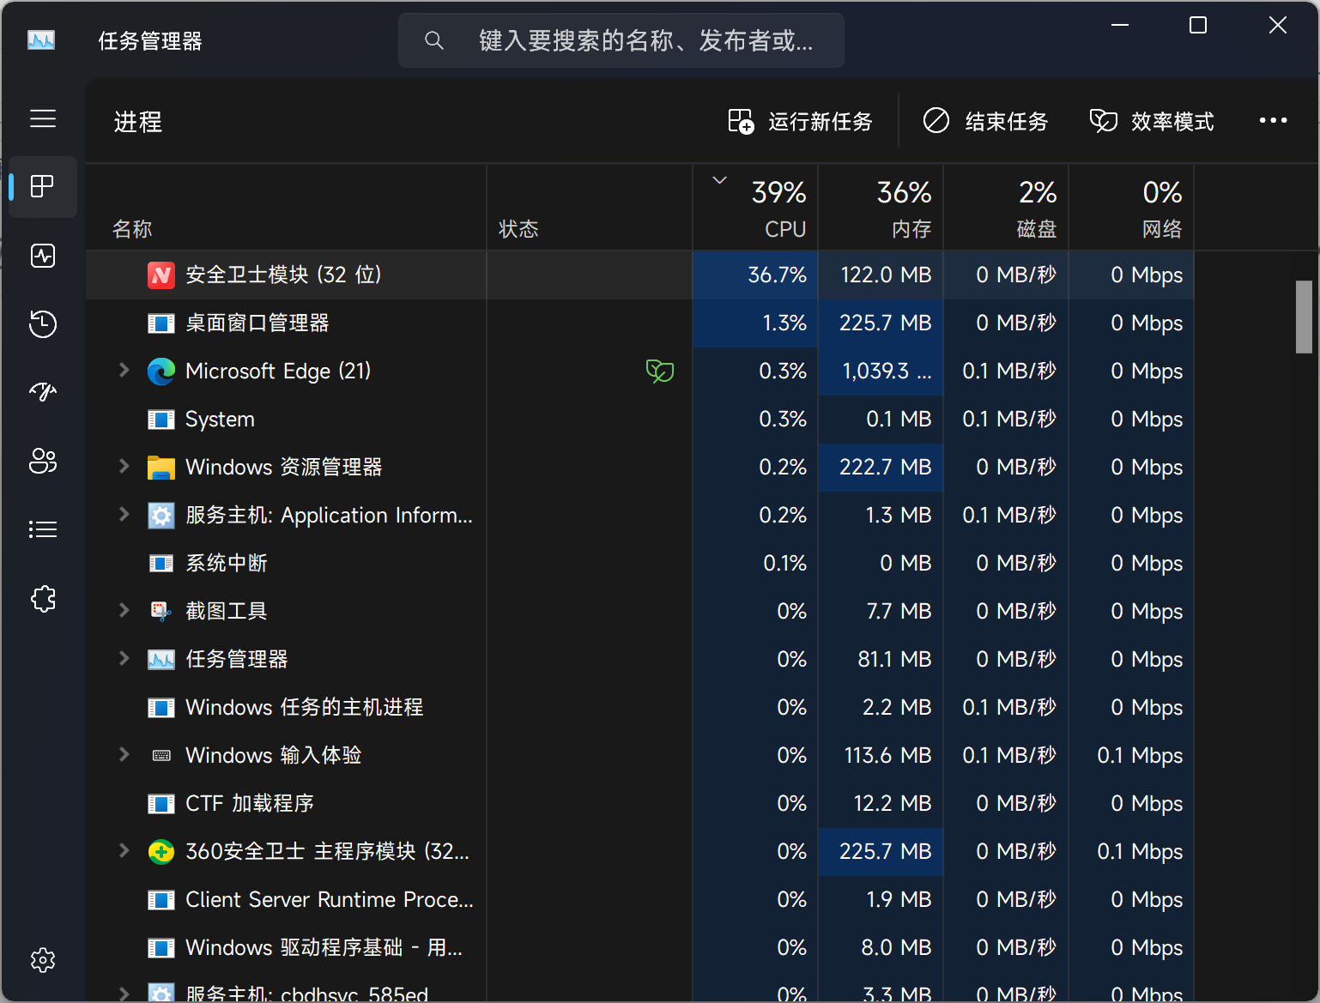Click the 360安全卫士 green plus icon
Image resolution: width=1320 pixels, height=1003 pixels.
161,851
